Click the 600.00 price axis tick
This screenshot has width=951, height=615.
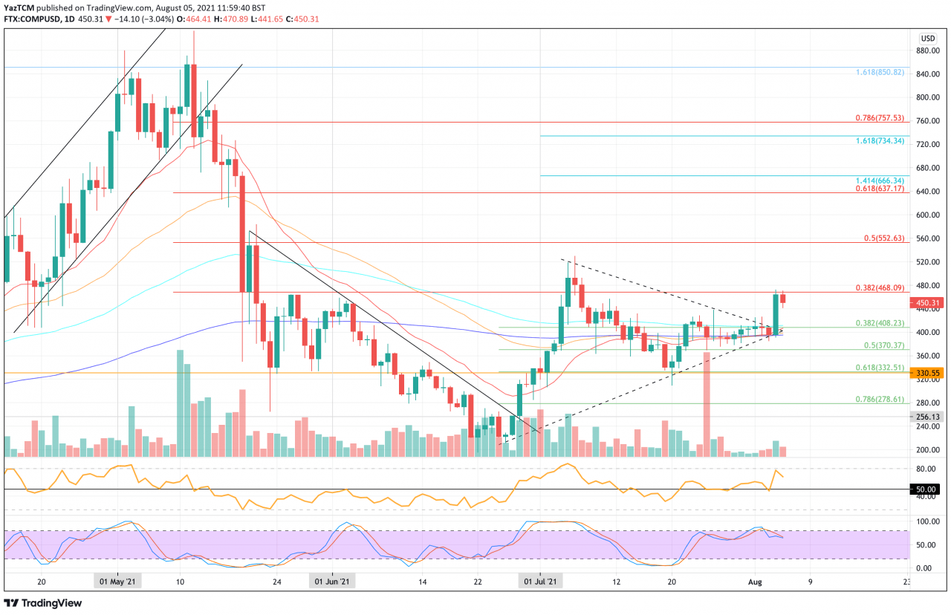point(929,215)
